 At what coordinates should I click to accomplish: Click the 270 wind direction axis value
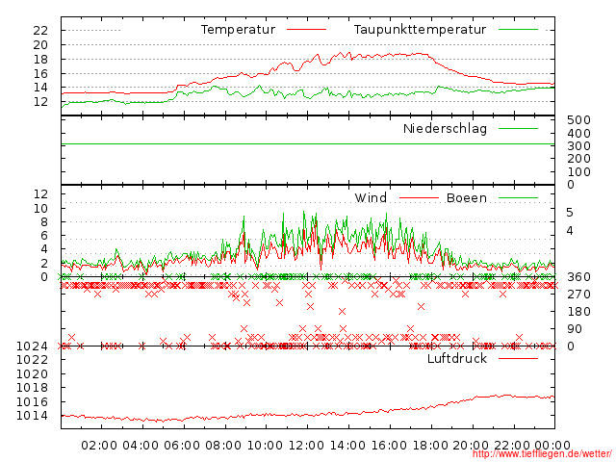coord(578,294)
